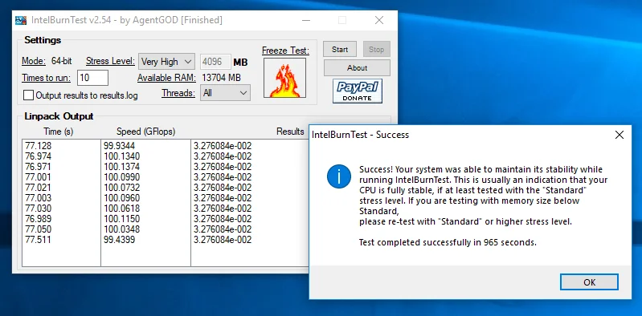Select the 100.0960 GFlops speed value
642x316 pixels.
click(x=121, y=198)
